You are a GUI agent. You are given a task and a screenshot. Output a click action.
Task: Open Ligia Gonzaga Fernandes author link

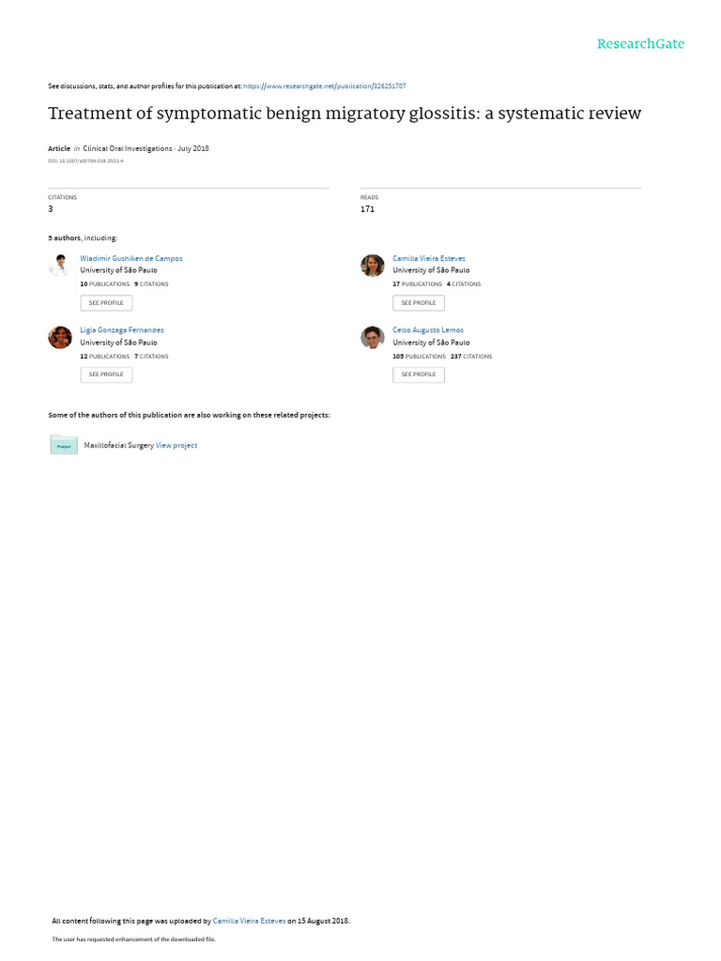pyautogui.click(x=122, y=330)
